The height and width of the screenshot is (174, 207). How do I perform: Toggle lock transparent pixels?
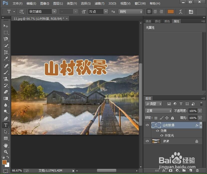click(x=156, y=118)
